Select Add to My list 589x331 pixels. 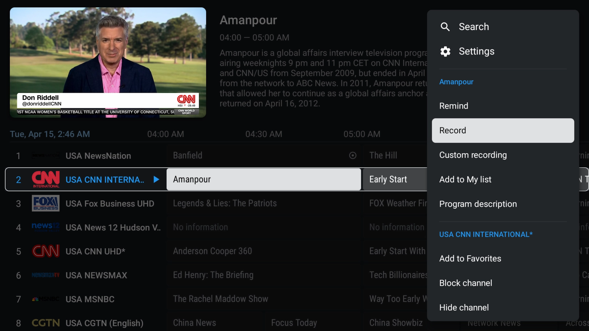(503, 180)
